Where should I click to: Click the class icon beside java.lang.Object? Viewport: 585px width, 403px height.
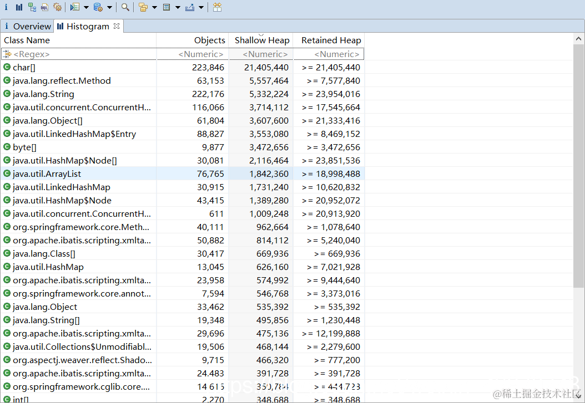(7, 307)
